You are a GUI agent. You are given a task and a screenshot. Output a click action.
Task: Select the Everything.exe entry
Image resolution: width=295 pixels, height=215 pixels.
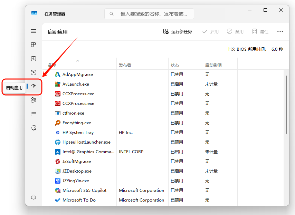pyautogui.click(x=77, y=123)
